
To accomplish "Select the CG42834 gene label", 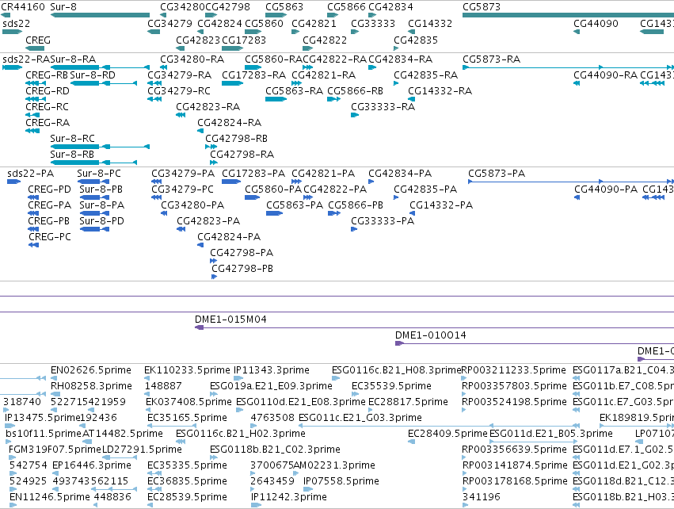I will click(x=390, y=7).
